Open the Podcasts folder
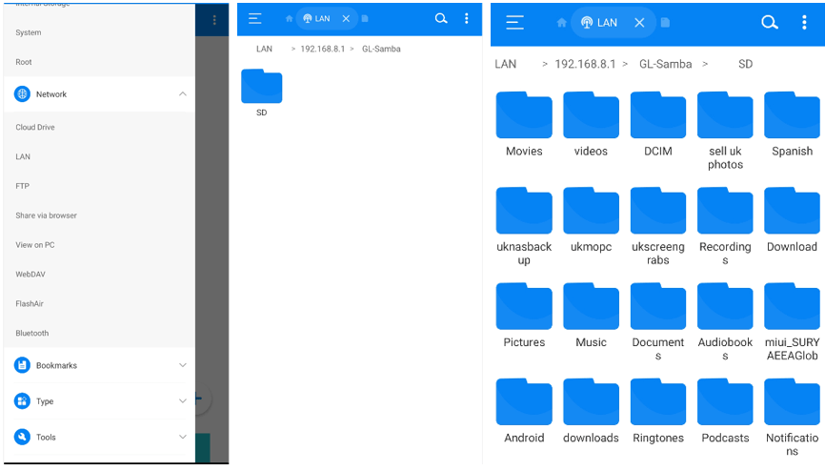Screen dimensions: 825x471 point(725,411)
